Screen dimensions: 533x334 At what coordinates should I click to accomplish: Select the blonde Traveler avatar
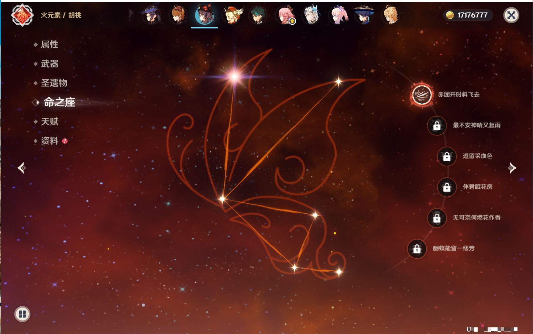click(x=391, y=15)
